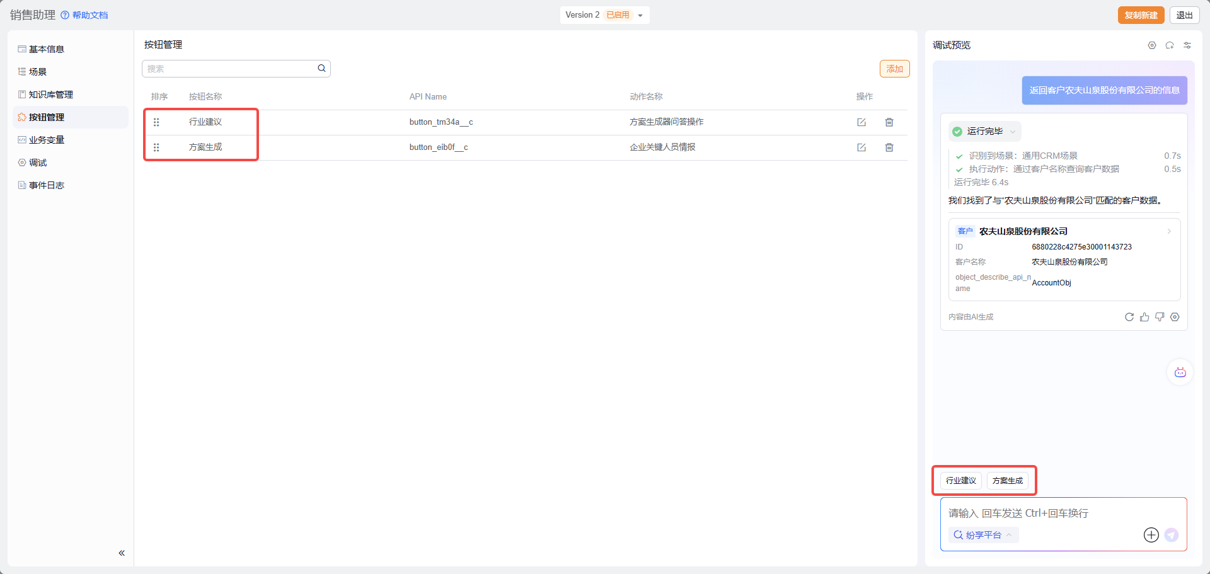Click the 企业关键人员情报 action name
The image size is (1210, 574).
click(662, 147)
